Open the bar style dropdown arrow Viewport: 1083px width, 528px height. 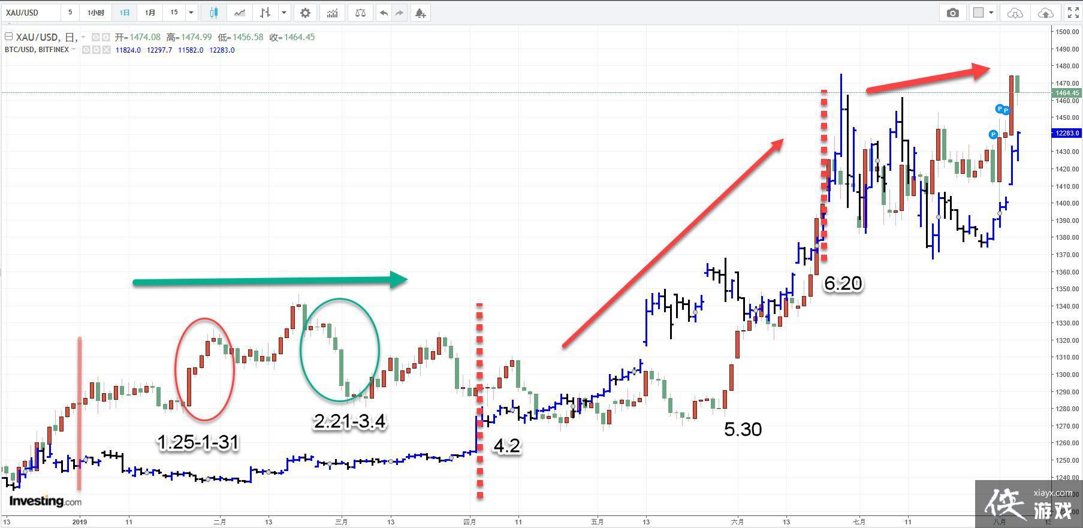point(284,13)
